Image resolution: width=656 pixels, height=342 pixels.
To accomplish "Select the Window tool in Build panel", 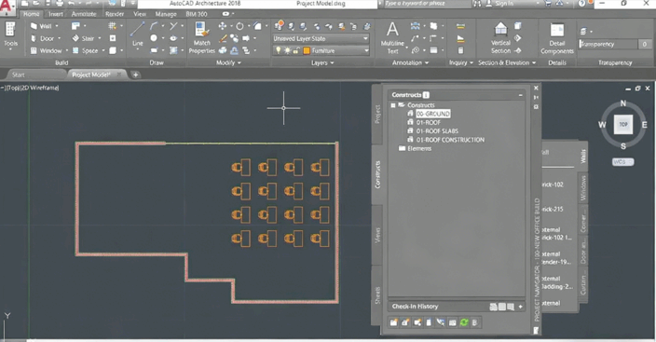I will [46, 50].
